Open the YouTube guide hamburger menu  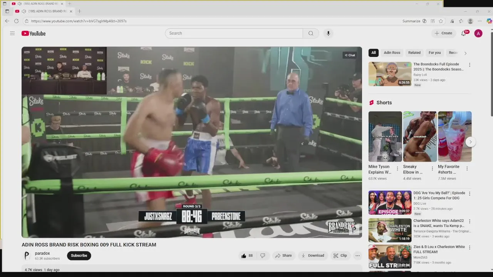pyautogui.click(x=12, y=33)
